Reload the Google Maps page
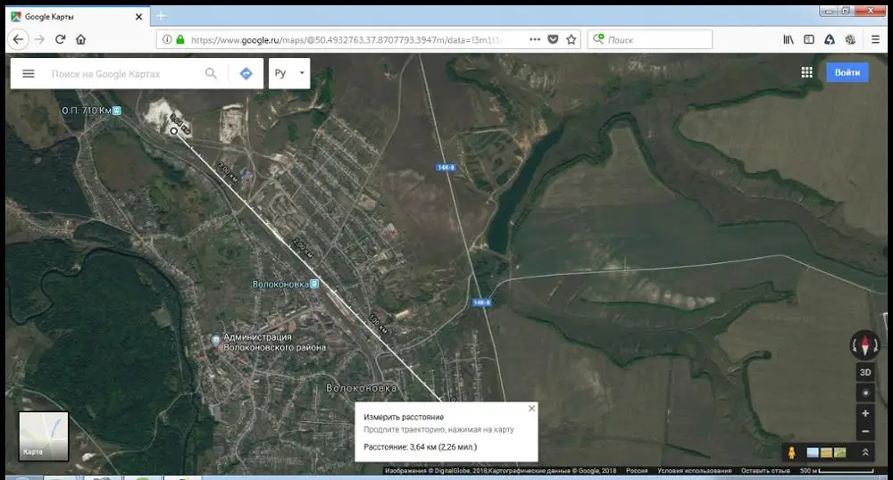The width and height of the screenshot is (893, 480). pyautogui.click(x=61, y=39)
